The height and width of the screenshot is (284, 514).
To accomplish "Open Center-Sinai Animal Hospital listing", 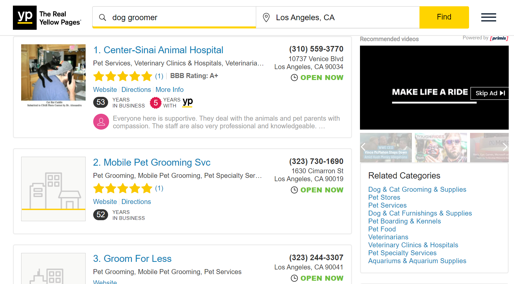I will click(163, 50).
